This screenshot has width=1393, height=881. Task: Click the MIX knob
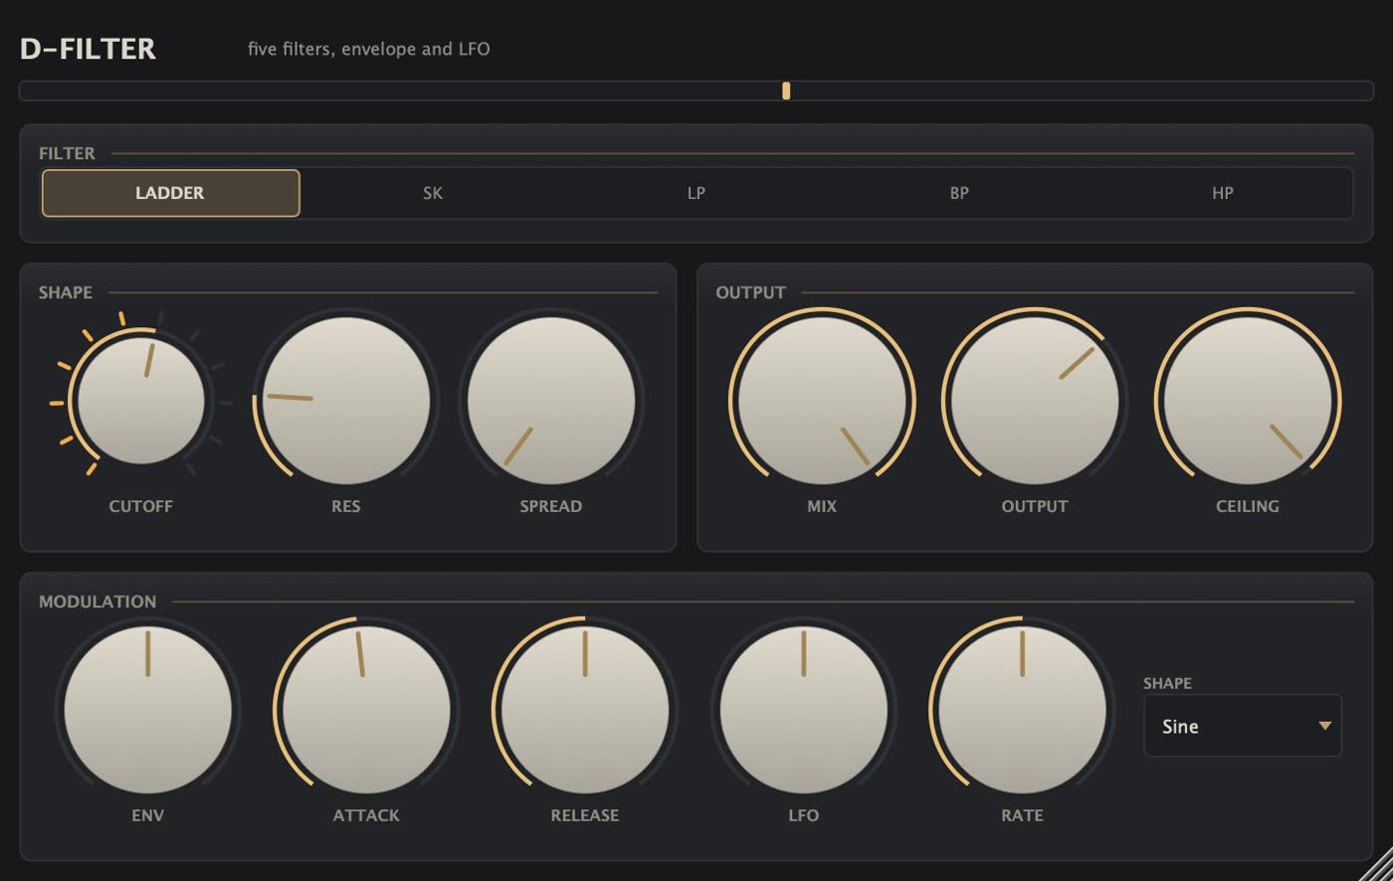click(x=822, y=402)
